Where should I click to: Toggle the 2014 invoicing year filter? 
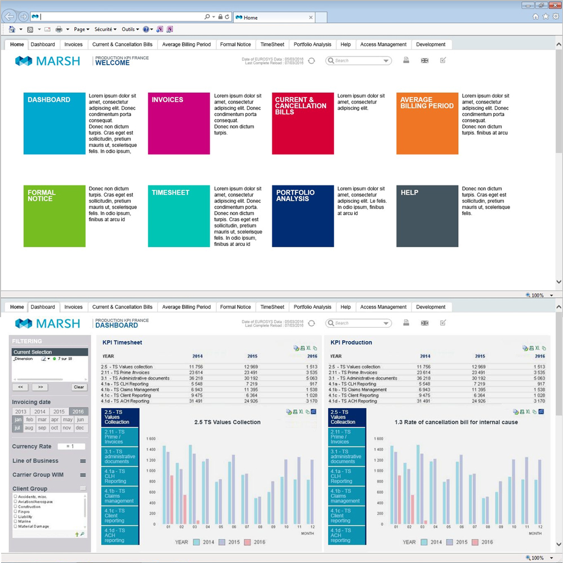click(40, 412)
